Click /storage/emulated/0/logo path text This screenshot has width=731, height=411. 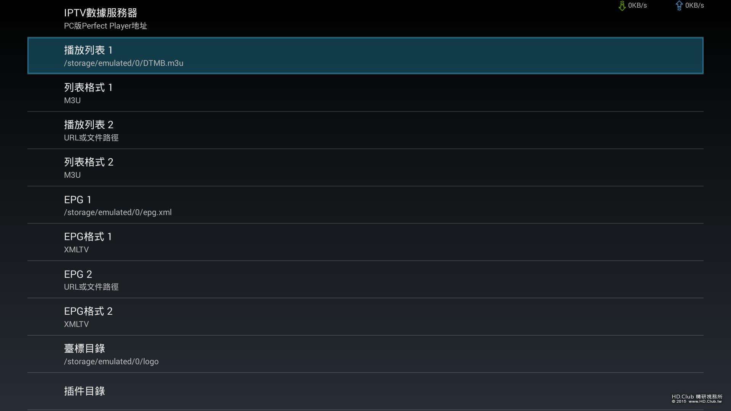(x=111, y=362)
